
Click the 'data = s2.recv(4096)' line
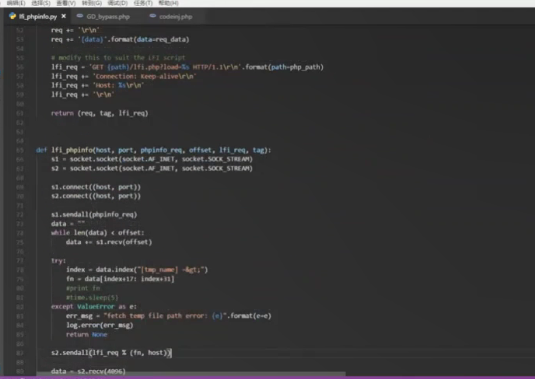[88, 371]
